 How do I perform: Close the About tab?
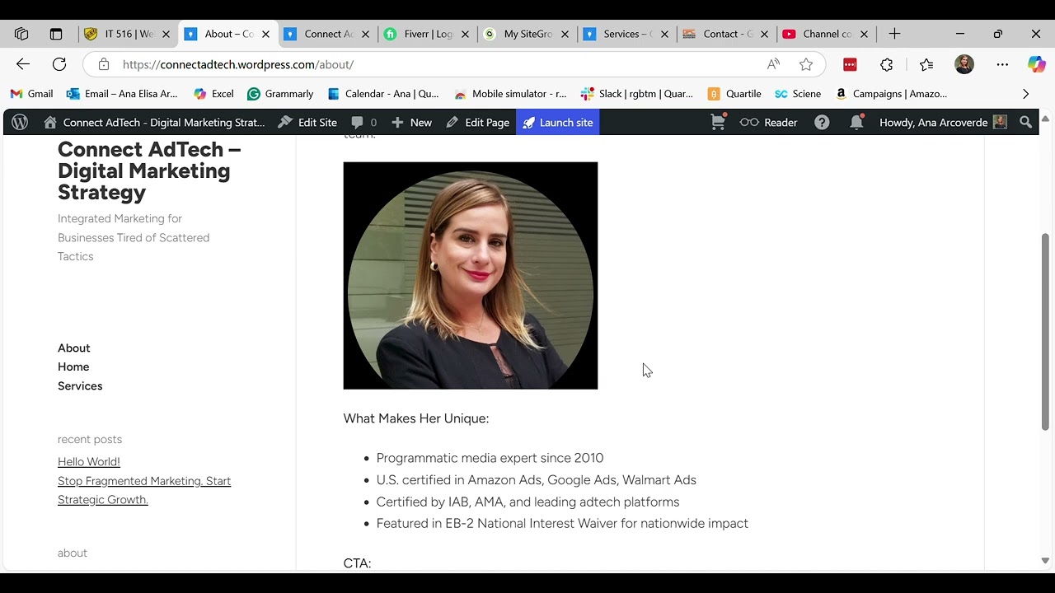pos(265,34)
